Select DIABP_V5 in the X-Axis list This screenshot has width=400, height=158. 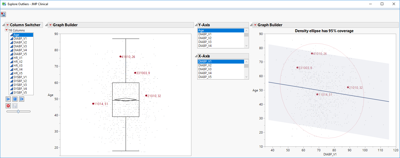205,77
